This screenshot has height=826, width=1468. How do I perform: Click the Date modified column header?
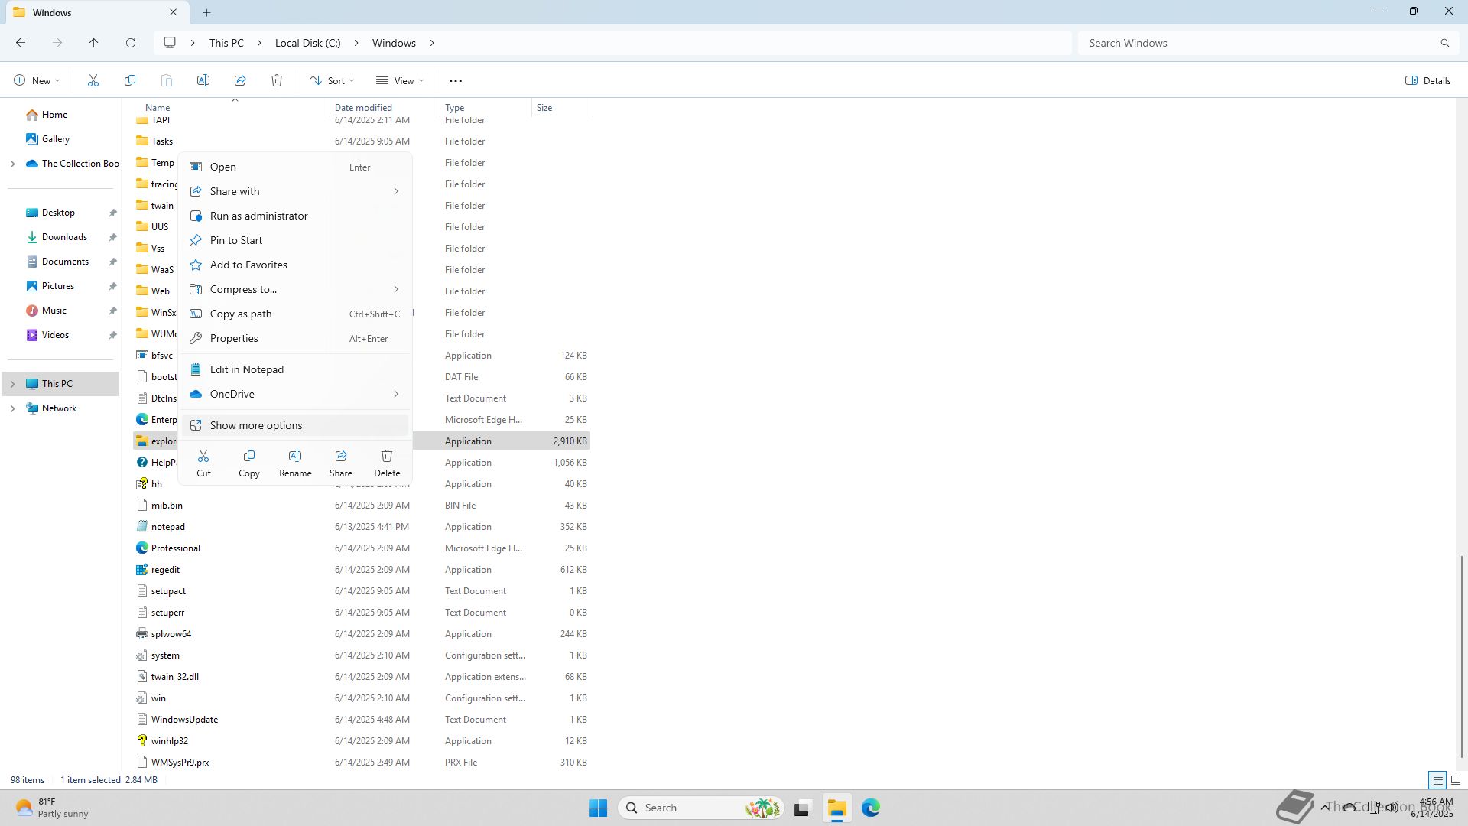coord(363,108)
